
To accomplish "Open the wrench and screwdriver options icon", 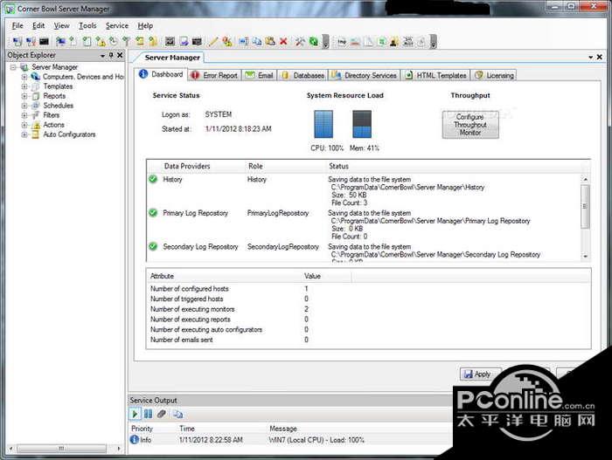I will click(x=300, y=42).
